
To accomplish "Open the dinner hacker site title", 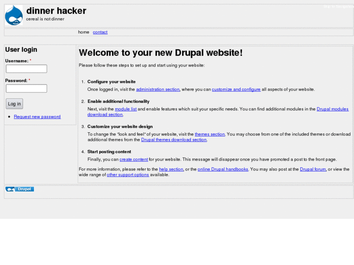I will pyautogui.click(x=56, y=11).
